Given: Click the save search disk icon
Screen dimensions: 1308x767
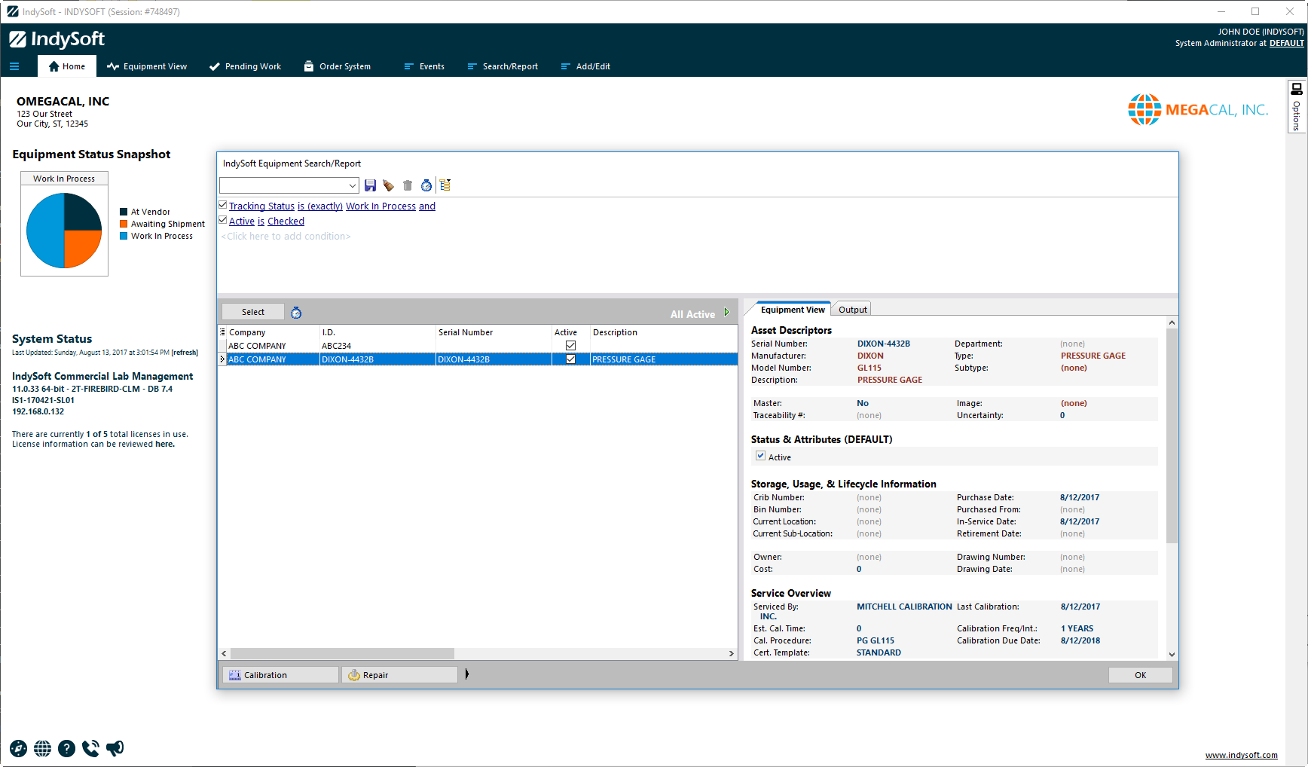Looking at the screenshot, I should click(x=370, y=185).
